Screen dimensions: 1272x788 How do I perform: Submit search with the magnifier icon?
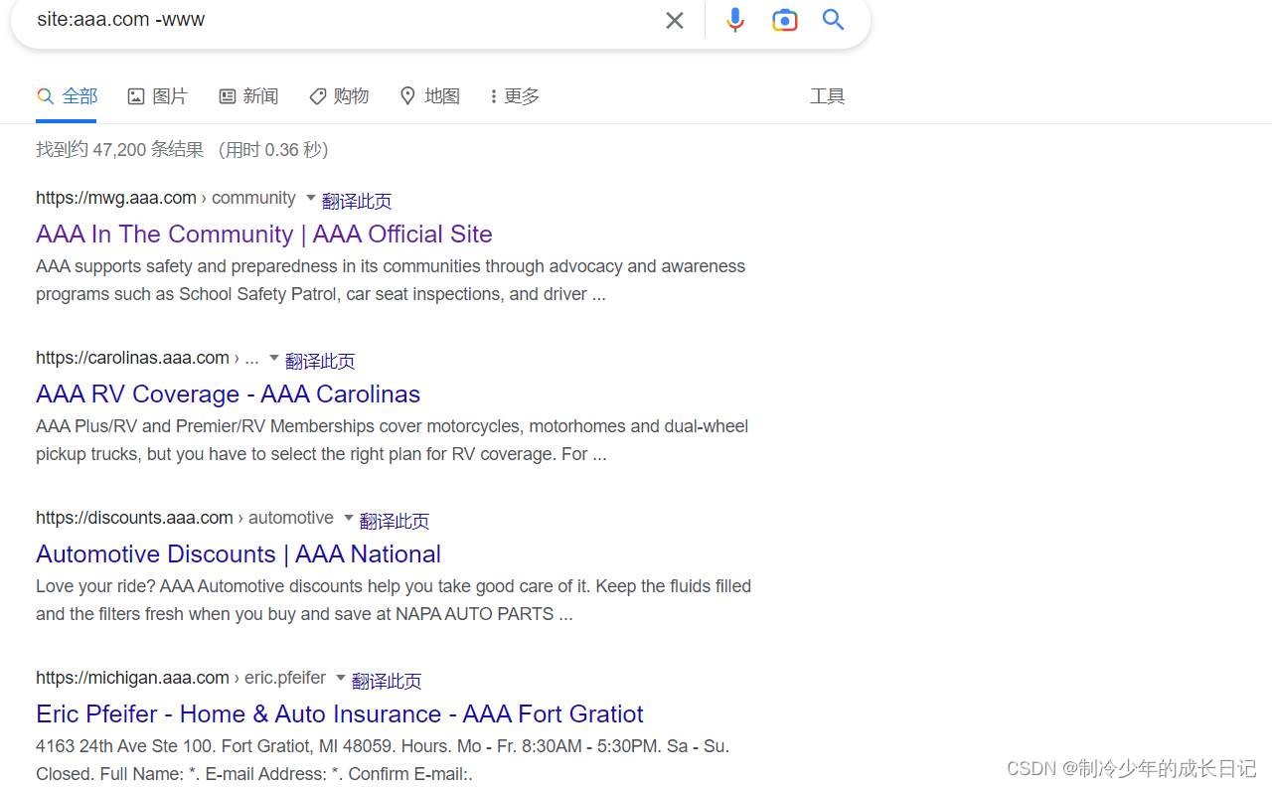pos(834,20)
